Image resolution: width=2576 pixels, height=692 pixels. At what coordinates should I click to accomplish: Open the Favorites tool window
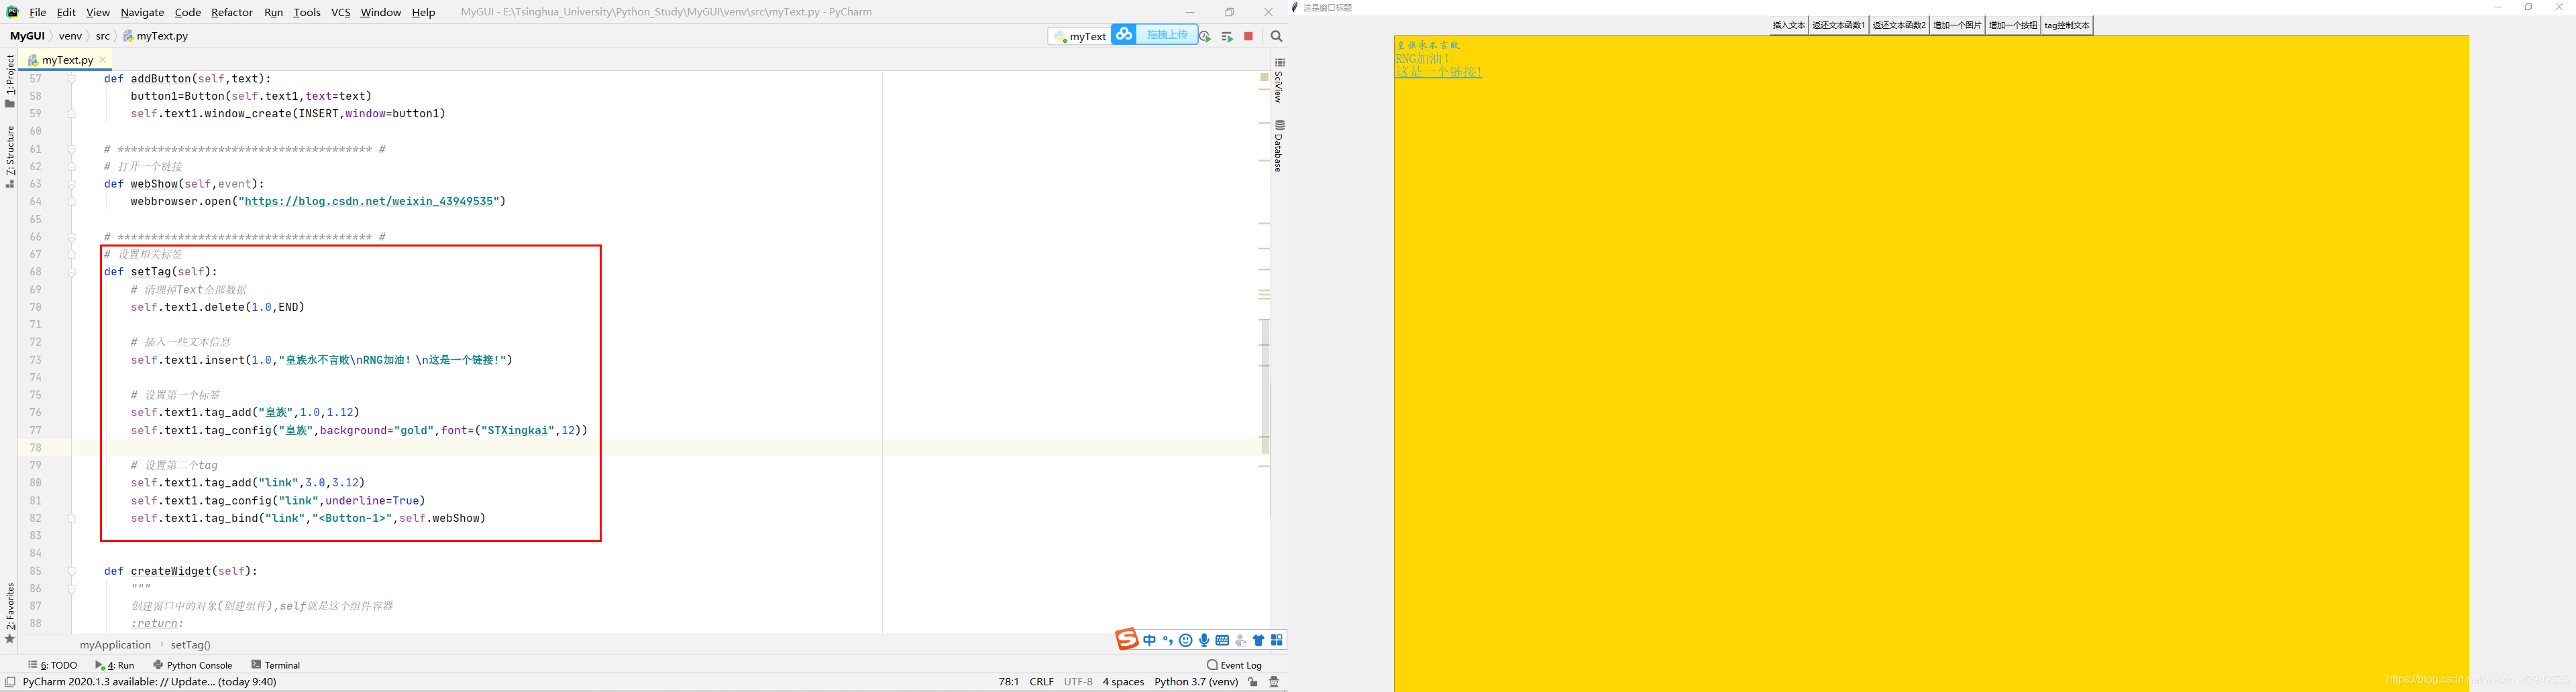[x=10, y=613]
